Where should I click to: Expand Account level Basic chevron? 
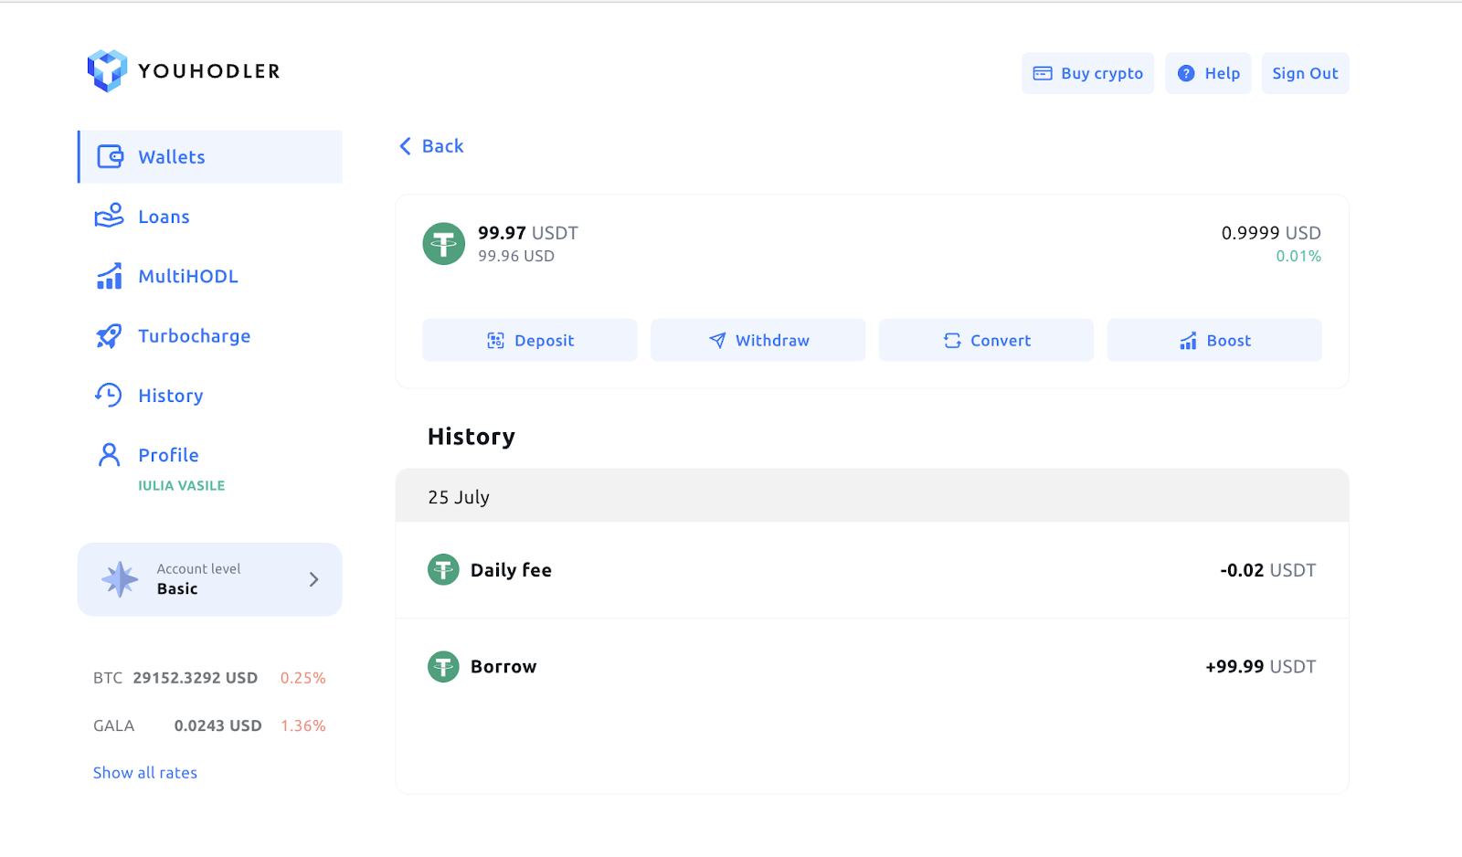coord(313,579)
